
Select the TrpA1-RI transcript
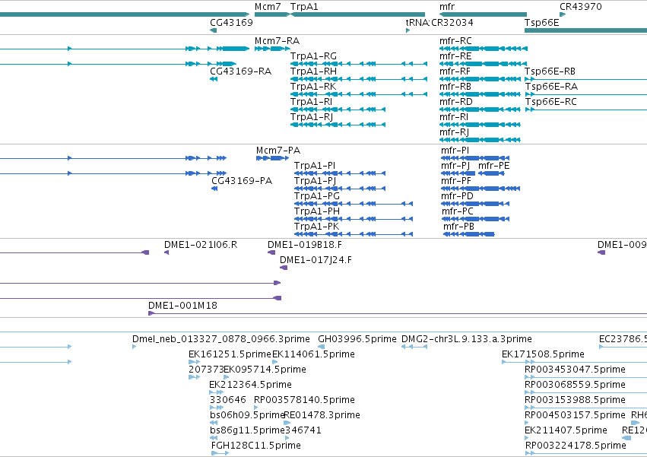click(x=338, y=109)
